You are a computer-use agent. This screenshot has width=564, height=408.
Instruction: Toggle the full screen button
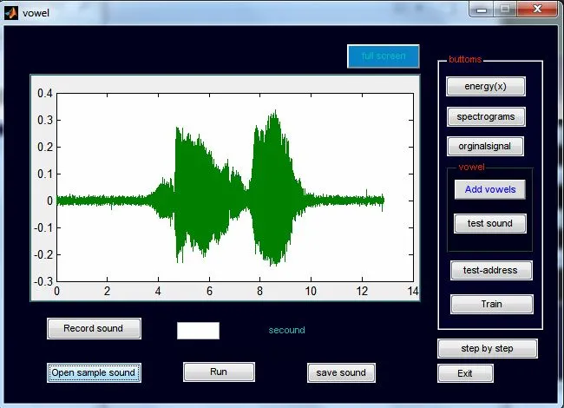pyautogui.click(x=383, y=56)
